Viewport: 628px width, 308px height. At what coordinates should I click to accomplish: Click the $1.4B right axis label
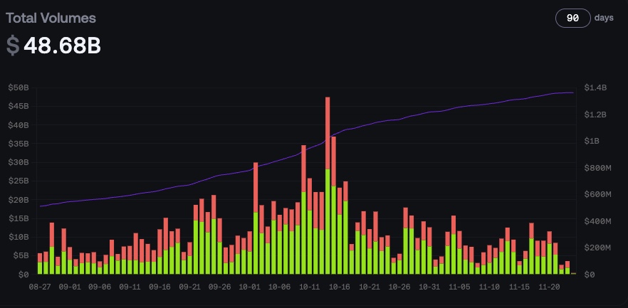pyautogui.click(x=595, y=87)
